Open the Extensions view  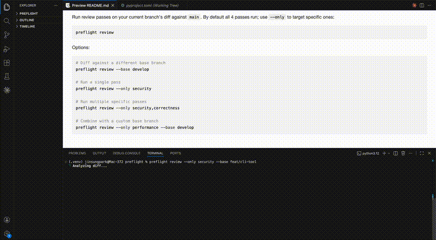(x=7, y=63)
